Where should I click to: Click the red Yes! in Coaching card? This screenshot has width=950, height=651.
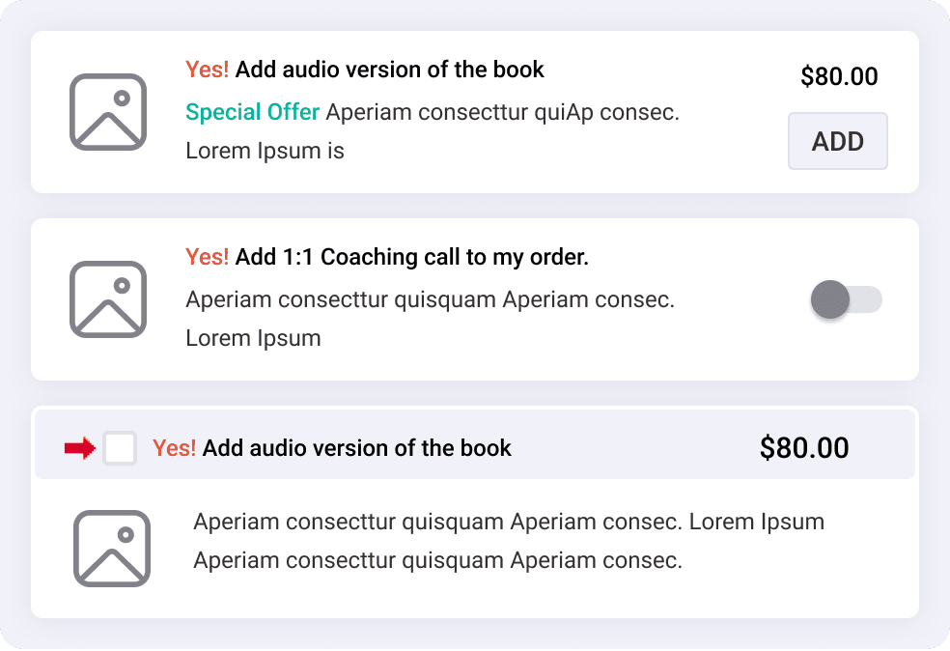[208, 257]
